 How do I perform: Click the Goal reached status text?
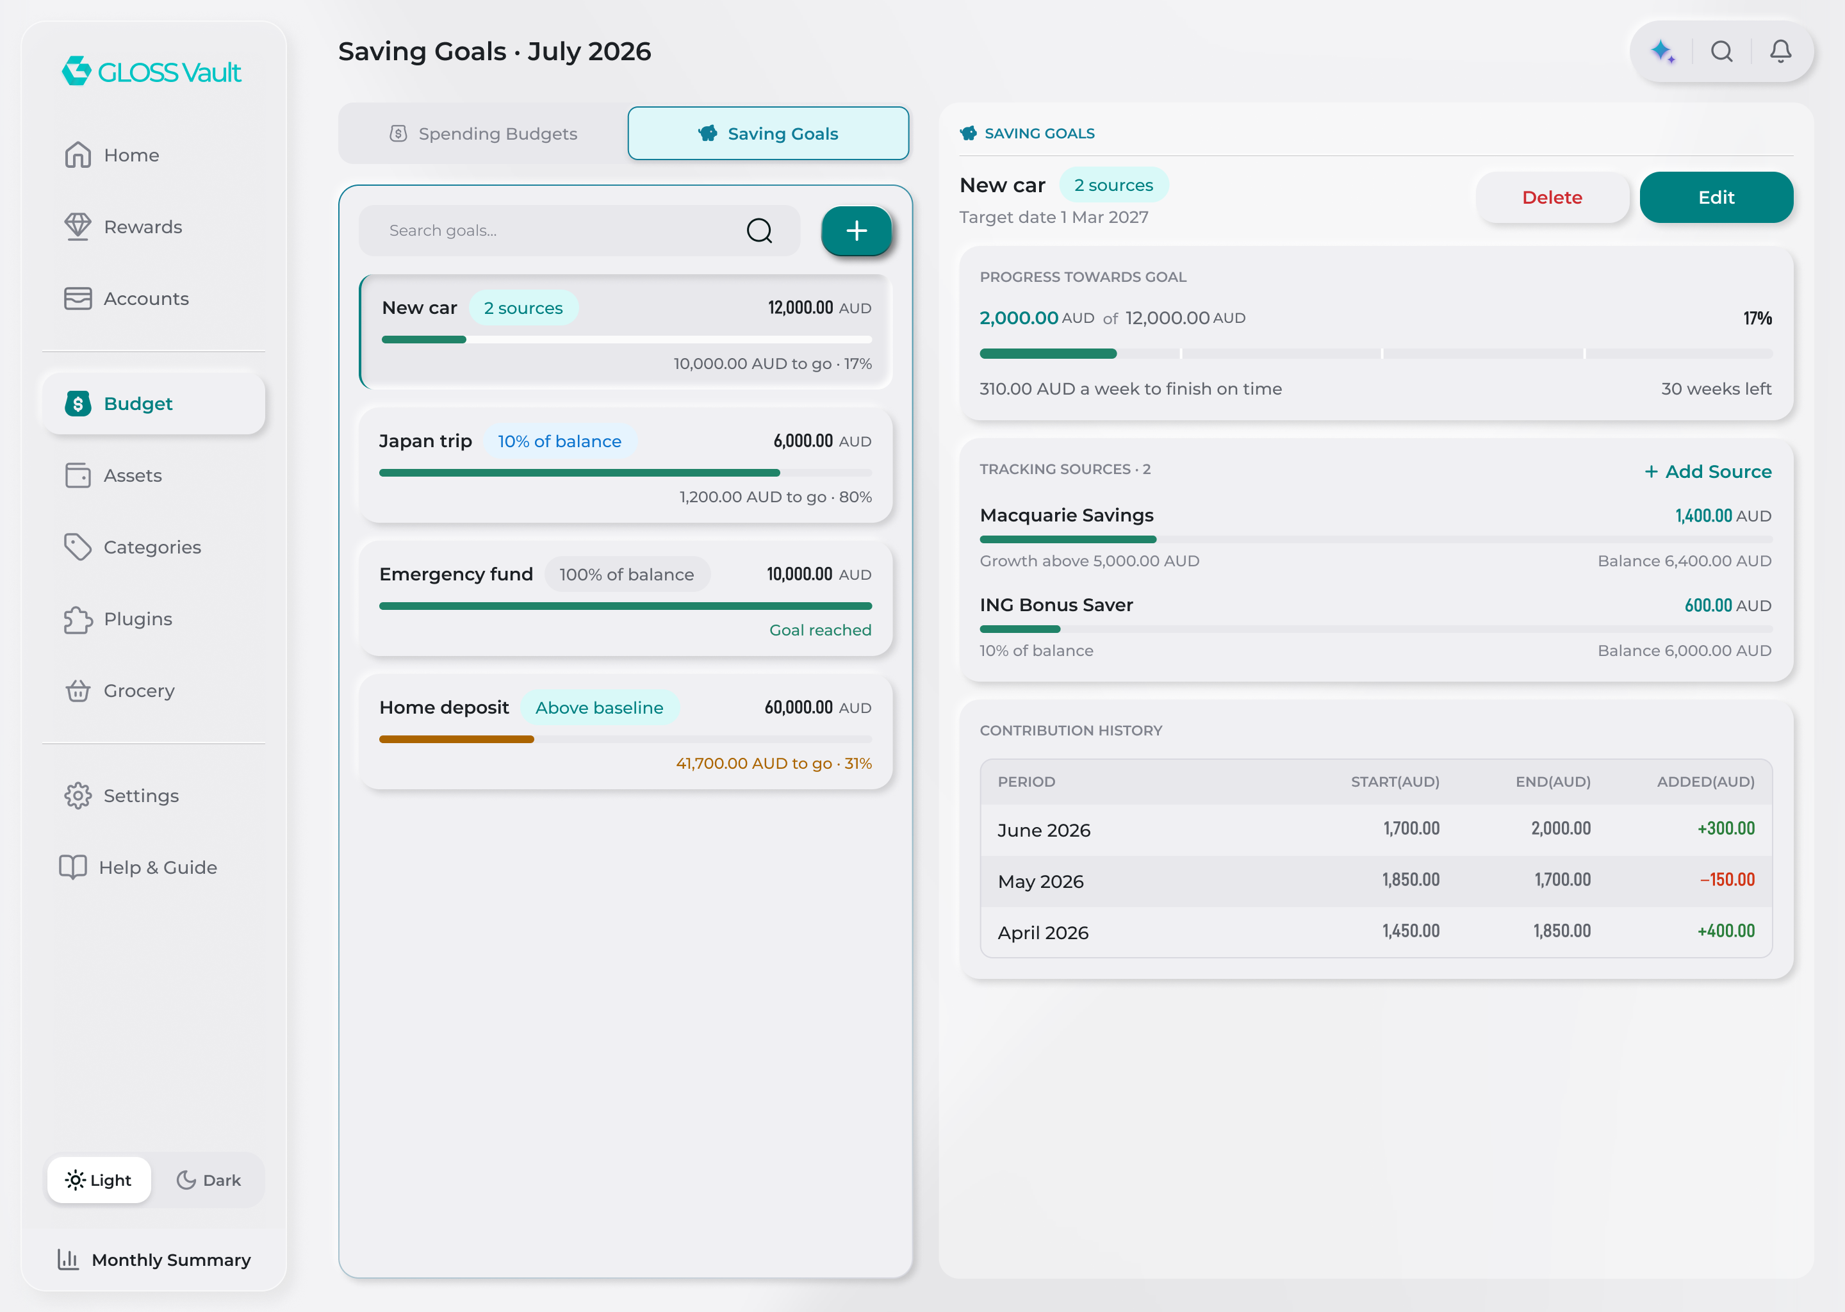820,630
